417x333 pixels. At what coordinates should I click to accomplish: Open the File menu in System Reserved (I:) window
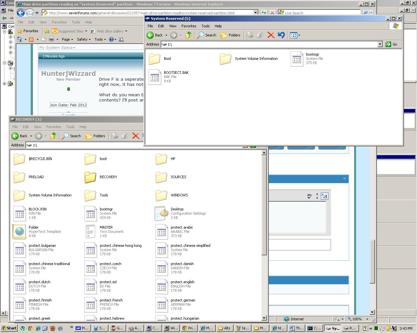[x=150, y=26]
